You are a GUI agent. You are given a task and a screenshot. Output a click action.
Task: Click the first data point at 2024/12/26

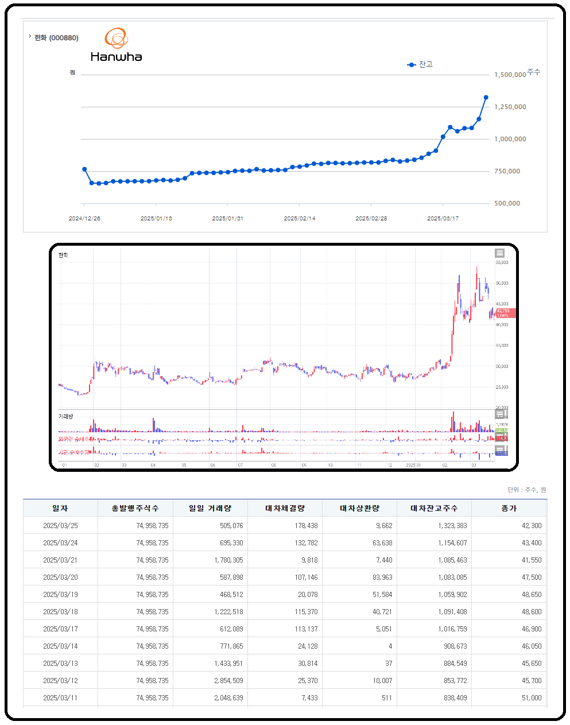pyautogui.click(x=84, y=169)
